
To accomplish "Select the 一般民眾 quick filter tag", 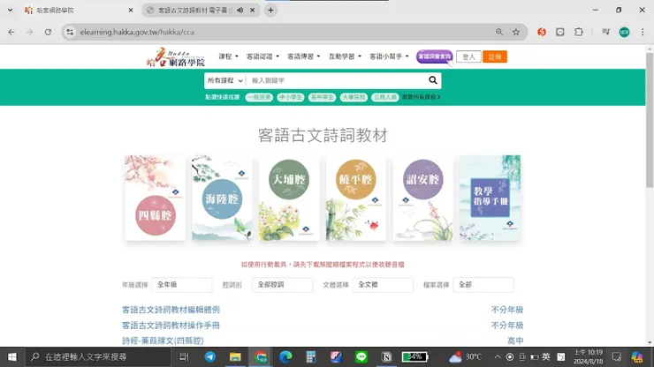I will (x=259, y=97).
